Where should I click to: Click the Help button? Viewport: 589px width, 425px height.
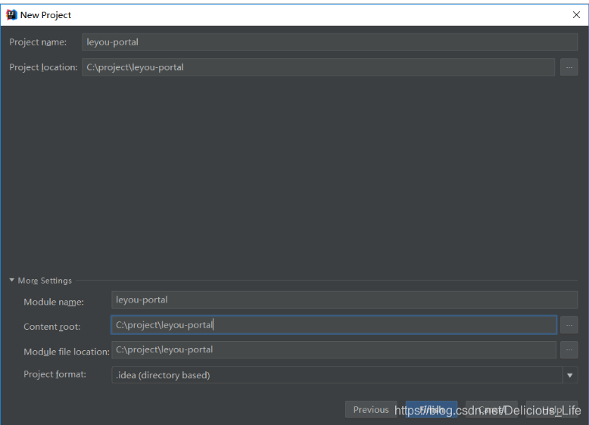pos(552,410)
